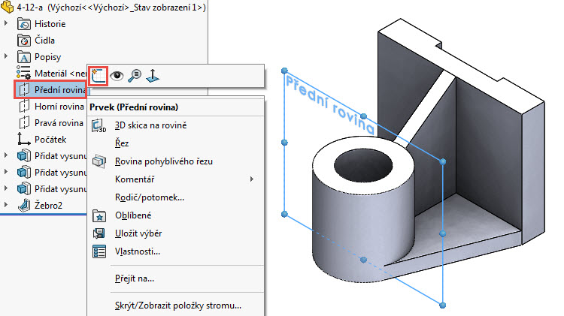This screenshot has width=564, height=316.
Task: Select 'Čidla' label in feature tree
Action: (44, 41)
